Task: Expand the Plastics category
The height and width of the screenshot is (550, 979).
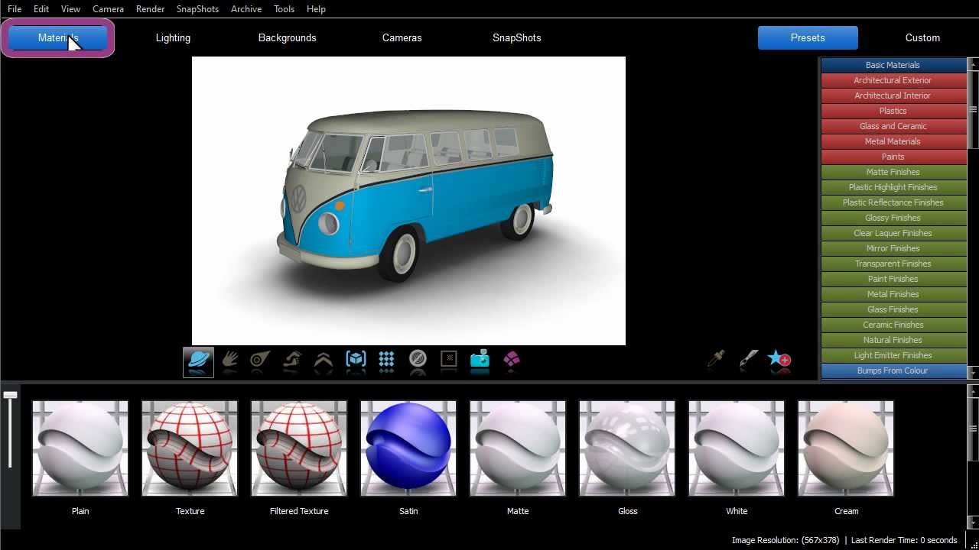Action: (x=893, y=111)
